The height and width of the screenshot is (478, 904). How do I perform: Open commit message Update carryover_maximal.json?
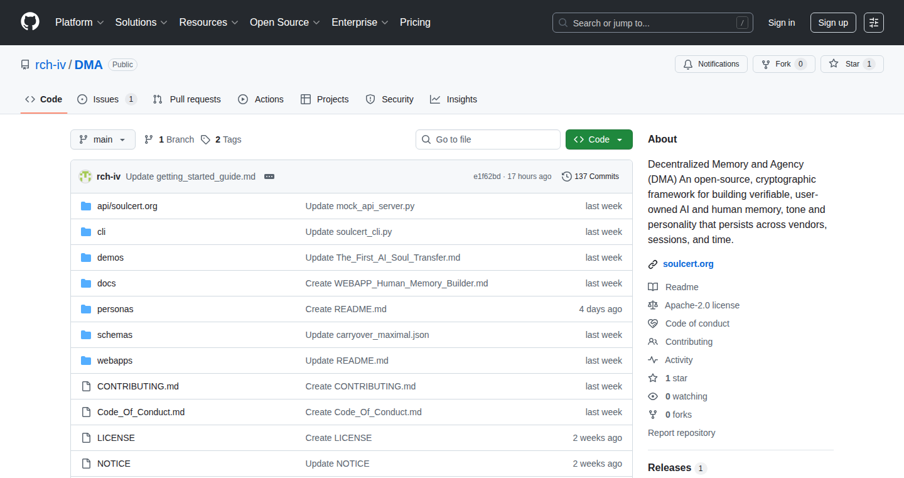coord(367,335)
